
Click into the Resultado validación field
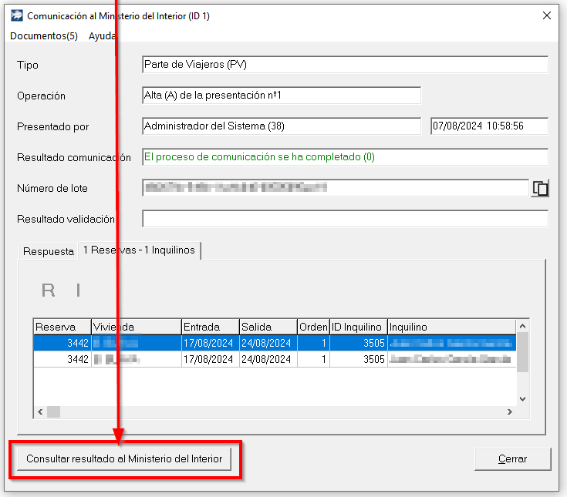click(x=345, y=219)
